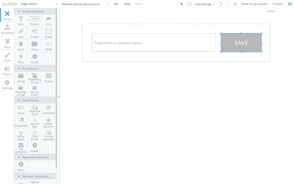The height and width of the screenshot is (184, 294).
Task: Click the country name input field
Action: 154,43
